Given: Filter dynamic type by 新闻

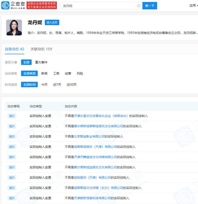Looking at the screenshot, I should (x=44, y=73).
